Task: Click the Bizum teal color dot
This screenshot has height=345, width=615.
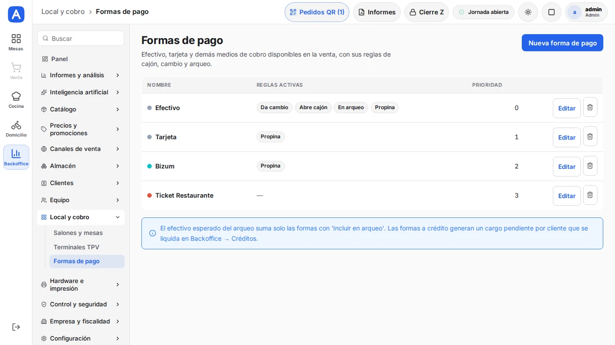Action: coord(149,166)
